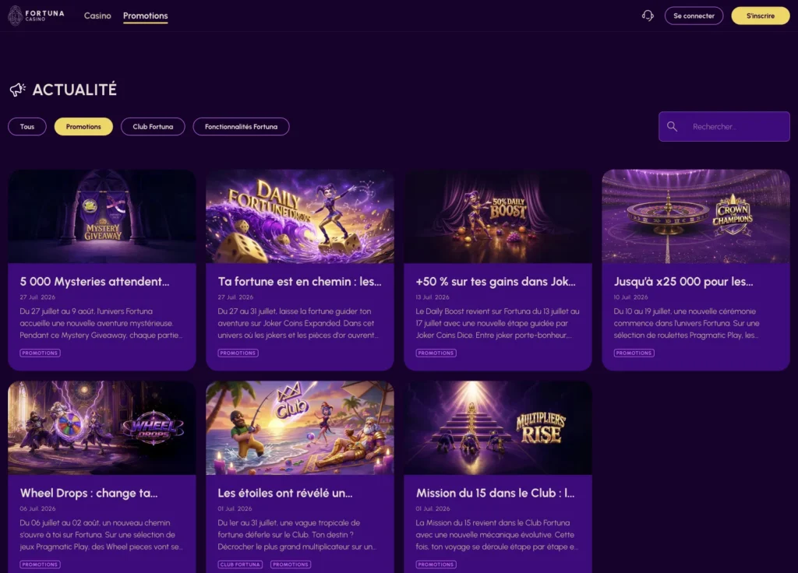Open the Wheel Drops banner image

pyautogui.click(x=102, y=427)
